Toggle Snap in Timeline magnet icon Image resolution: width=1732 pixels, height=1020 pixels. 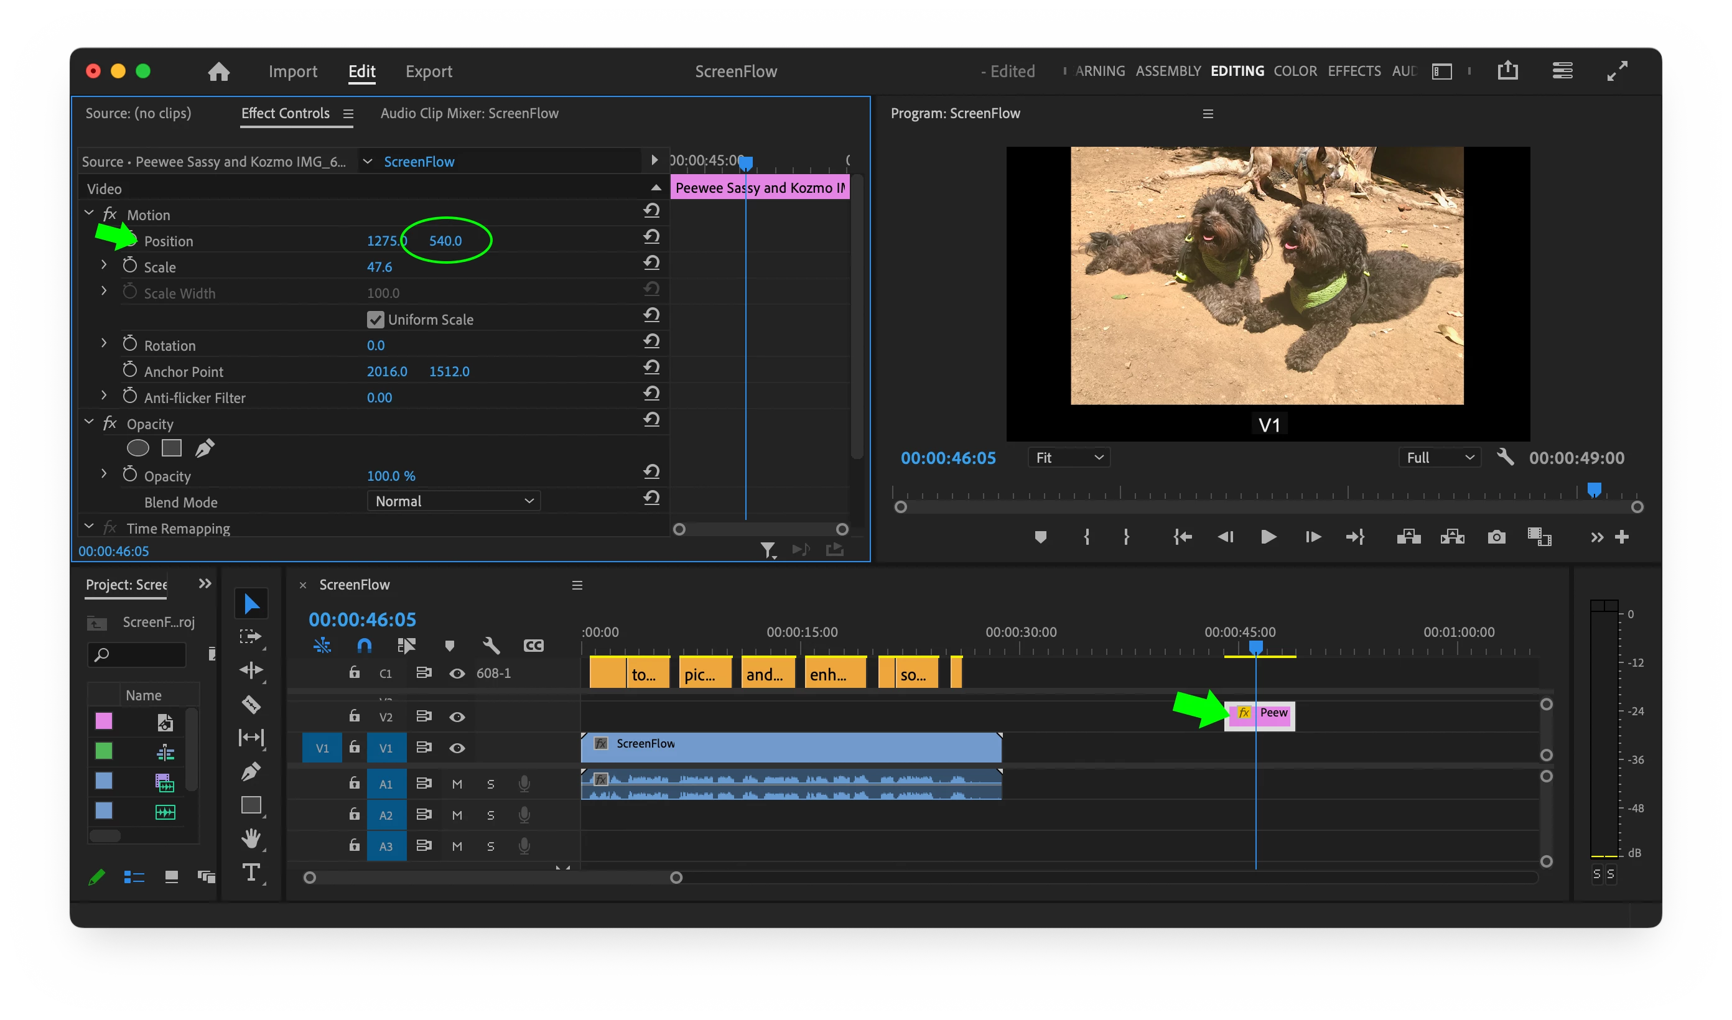pos(365,646)
